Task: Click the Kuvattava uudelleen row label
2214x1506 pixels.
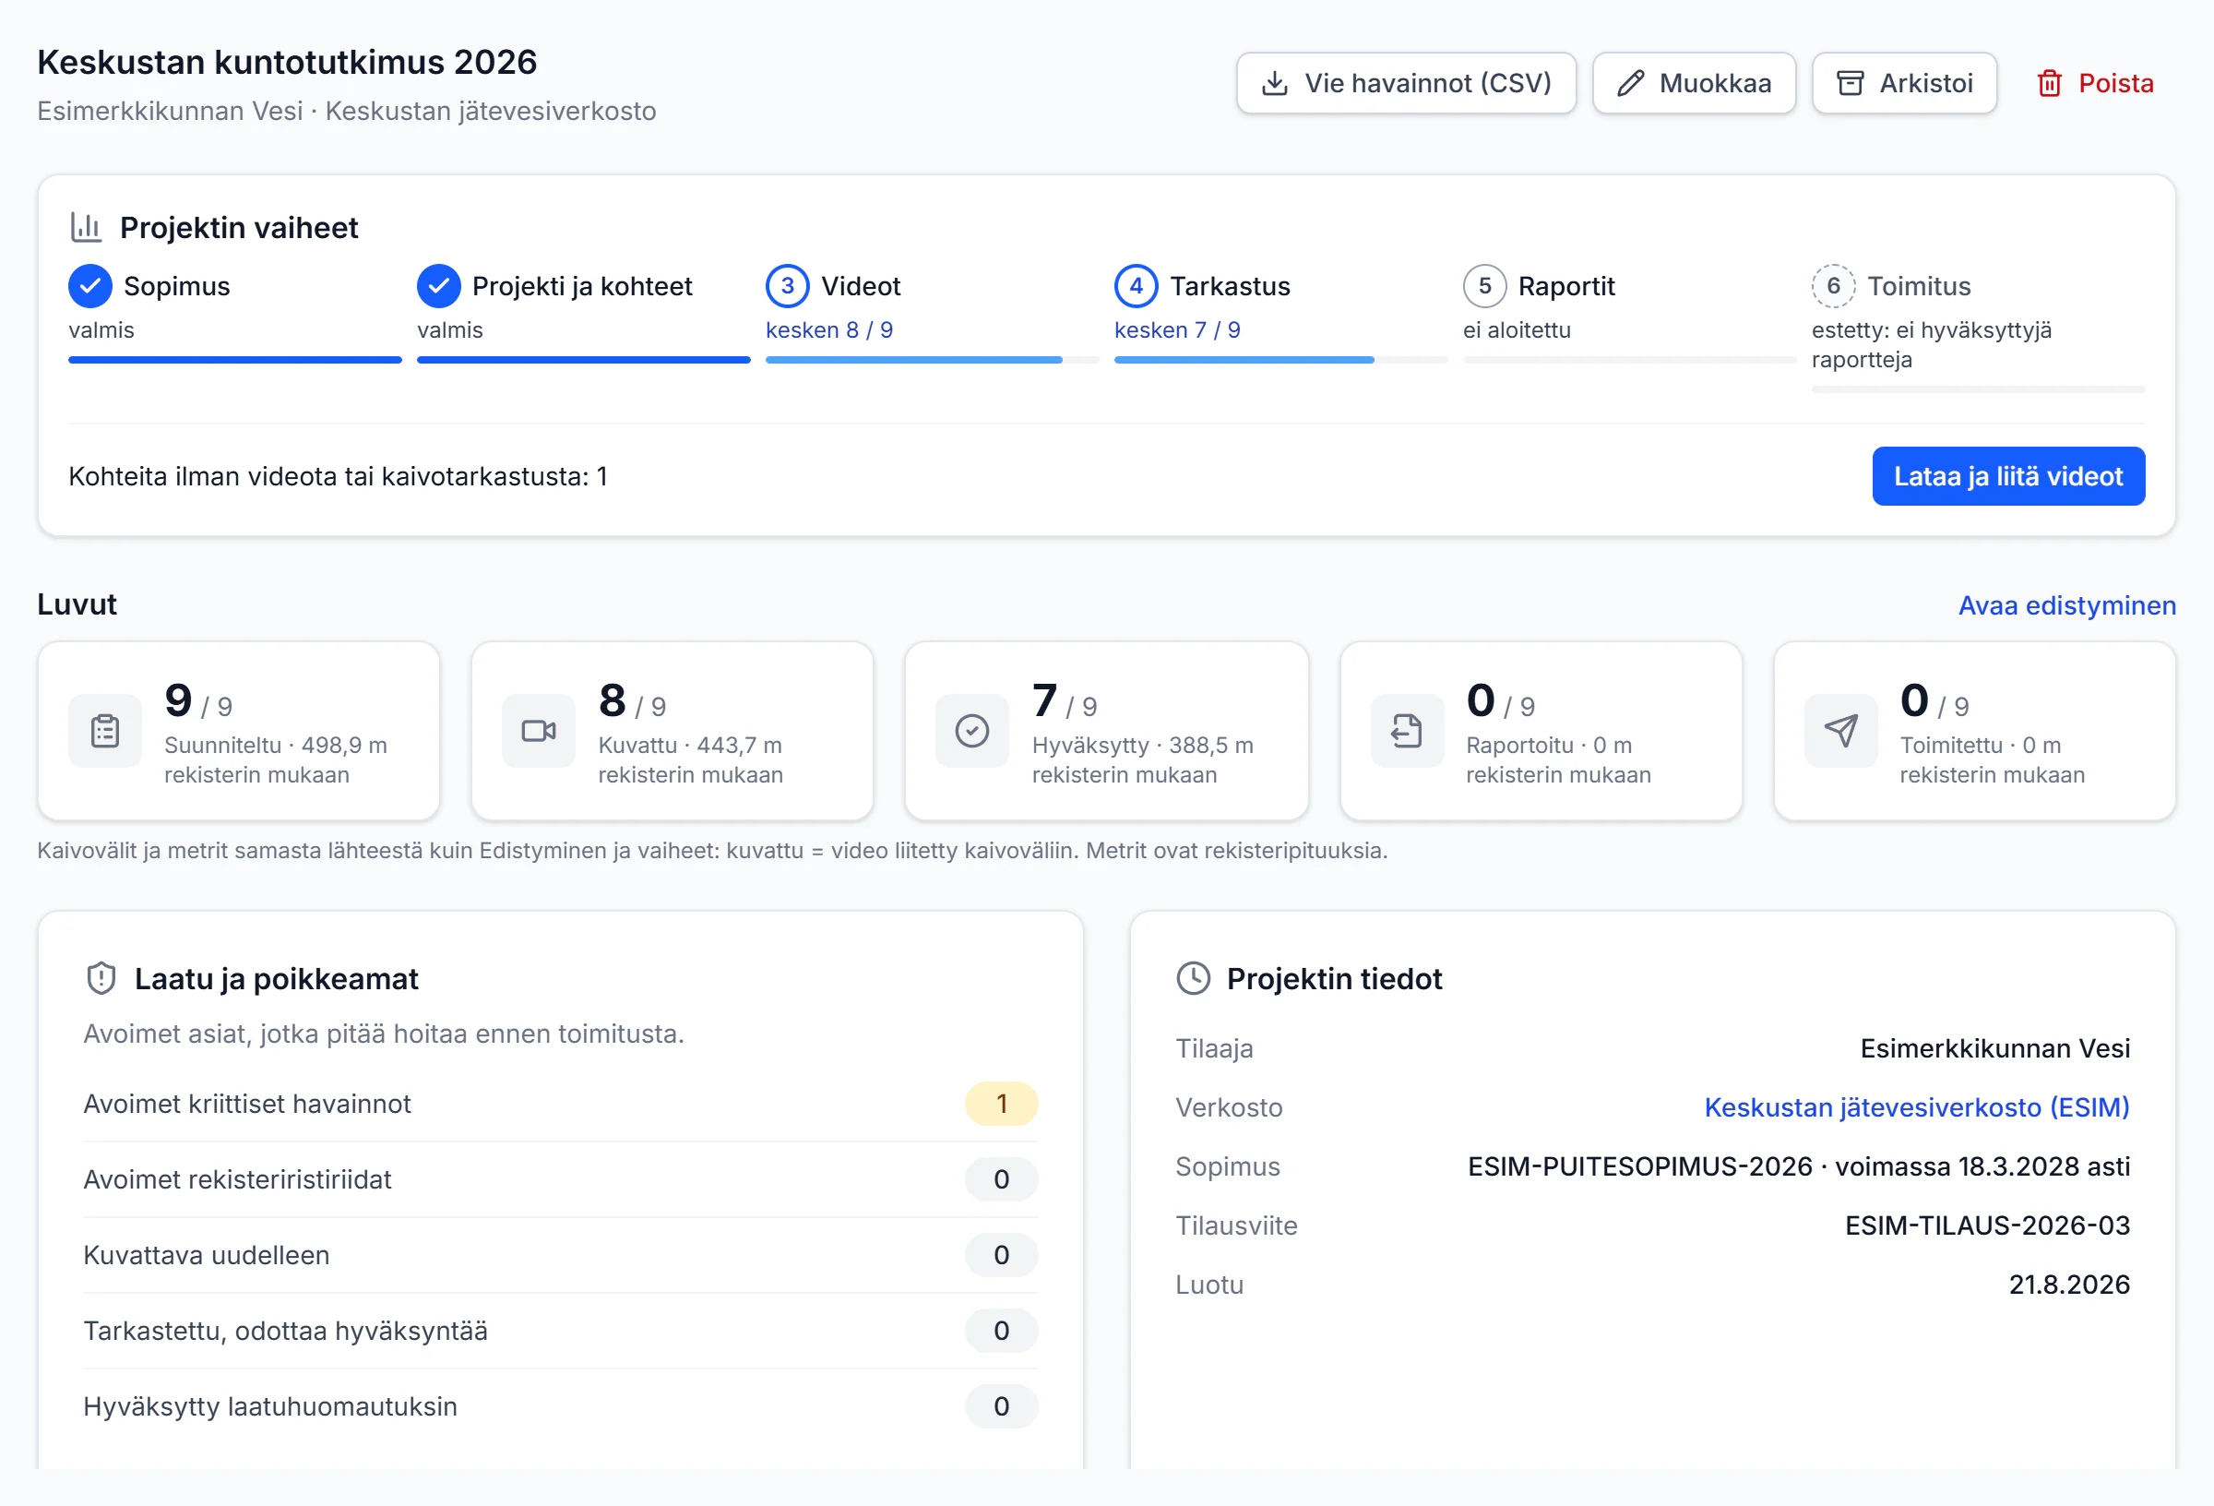Action: point(207,1255)
